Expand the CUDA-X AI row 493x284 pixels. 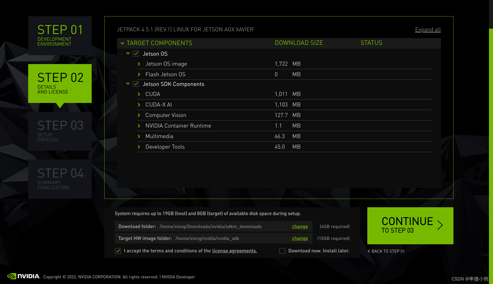coord(139,105)
